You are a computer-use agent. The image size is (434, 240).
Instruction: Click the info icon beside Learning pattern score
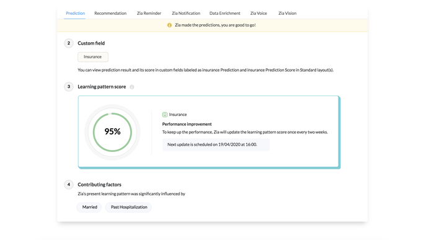coord(132,87)
